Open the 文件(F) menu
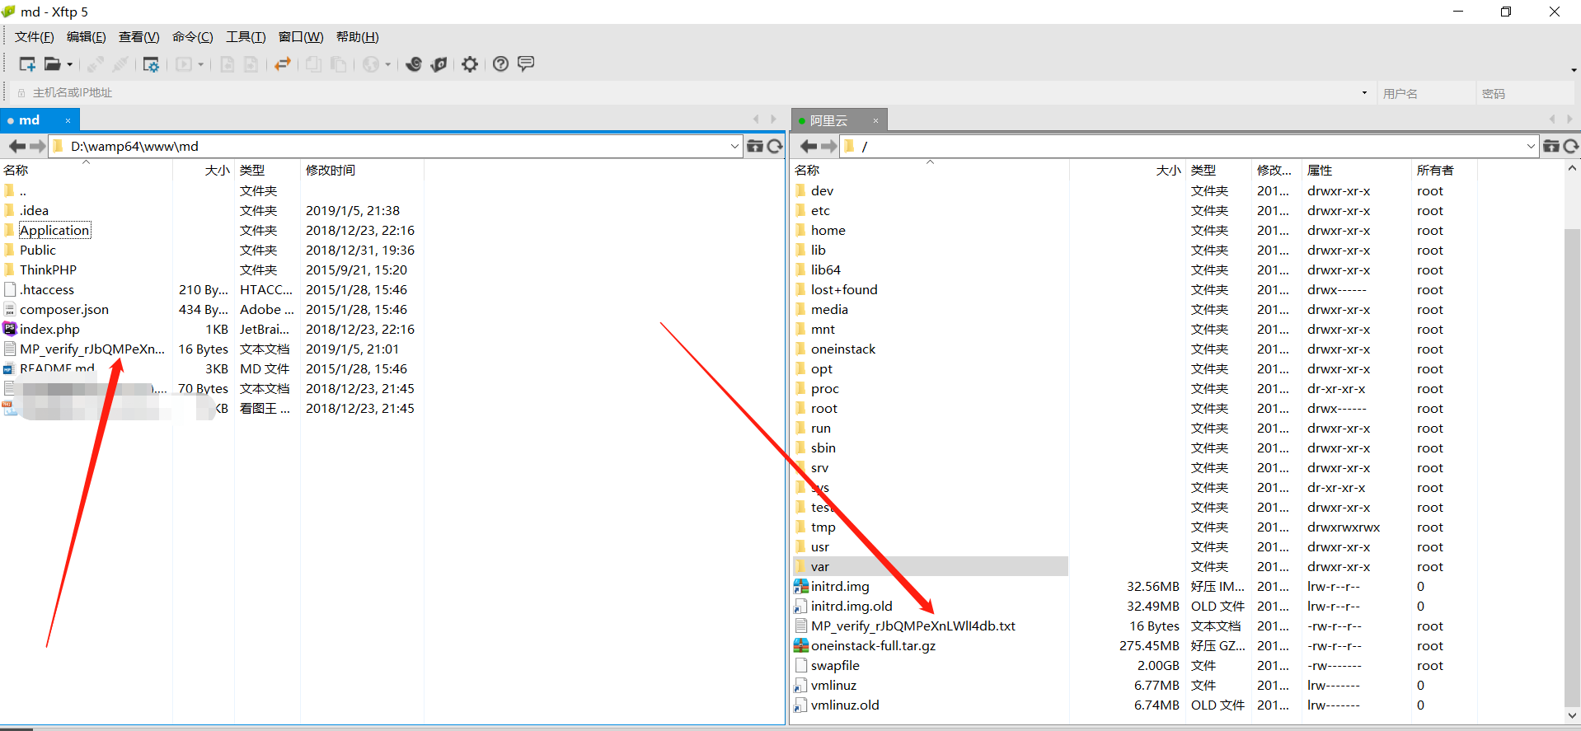The width and height of the screenshot is (1581, 731). (34, 37)
